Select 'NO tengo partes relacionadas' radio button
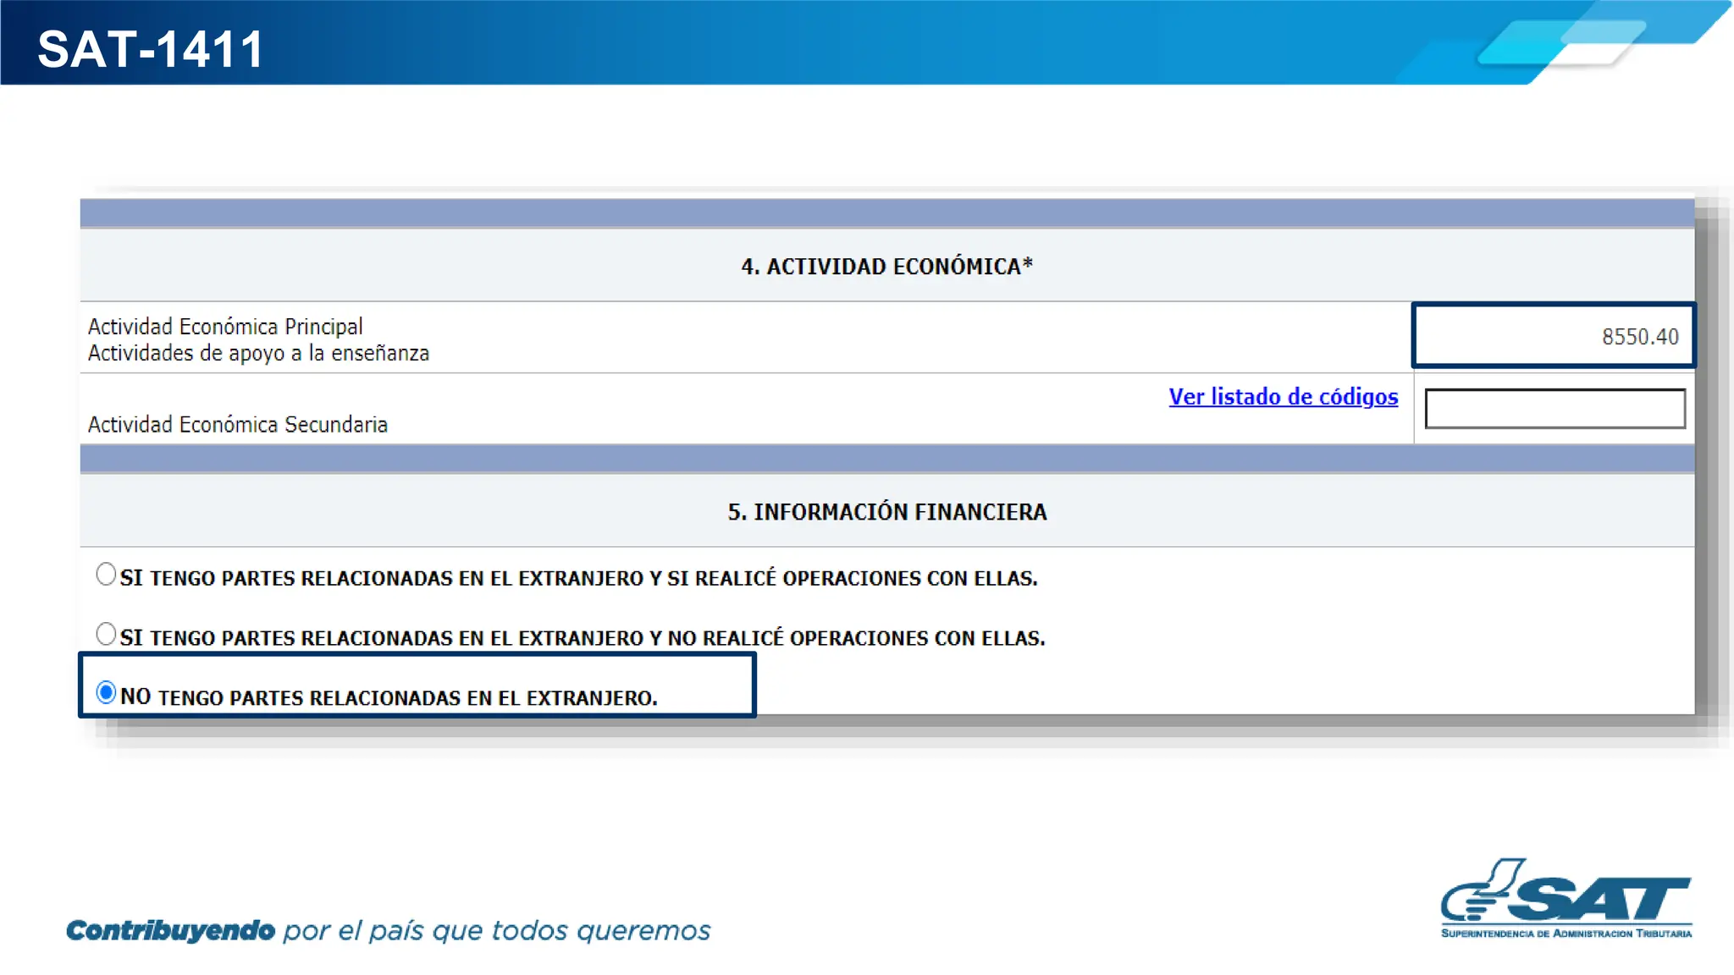 click(x=106, y=693)
